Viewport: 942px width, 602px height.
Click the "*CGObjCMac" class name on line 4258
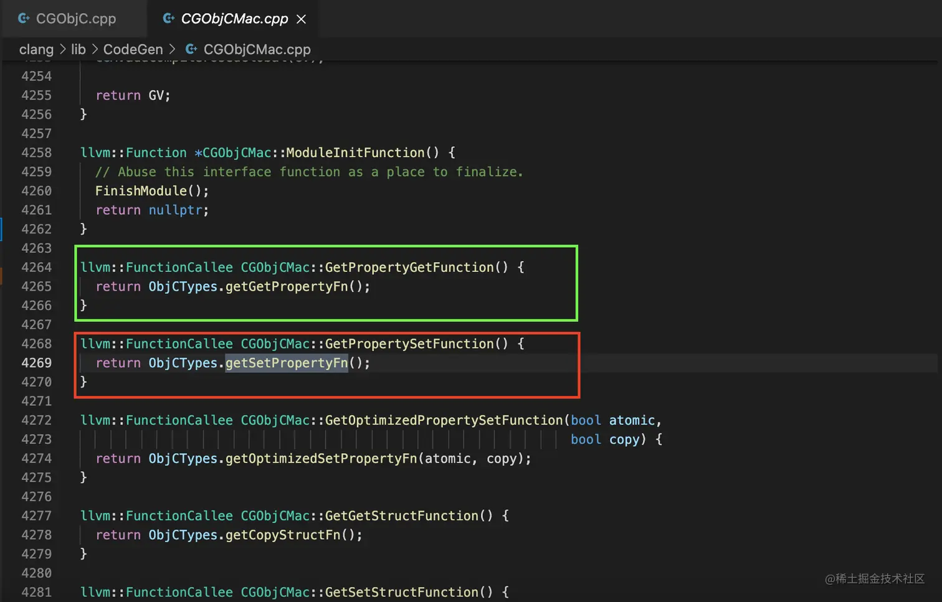232,153
